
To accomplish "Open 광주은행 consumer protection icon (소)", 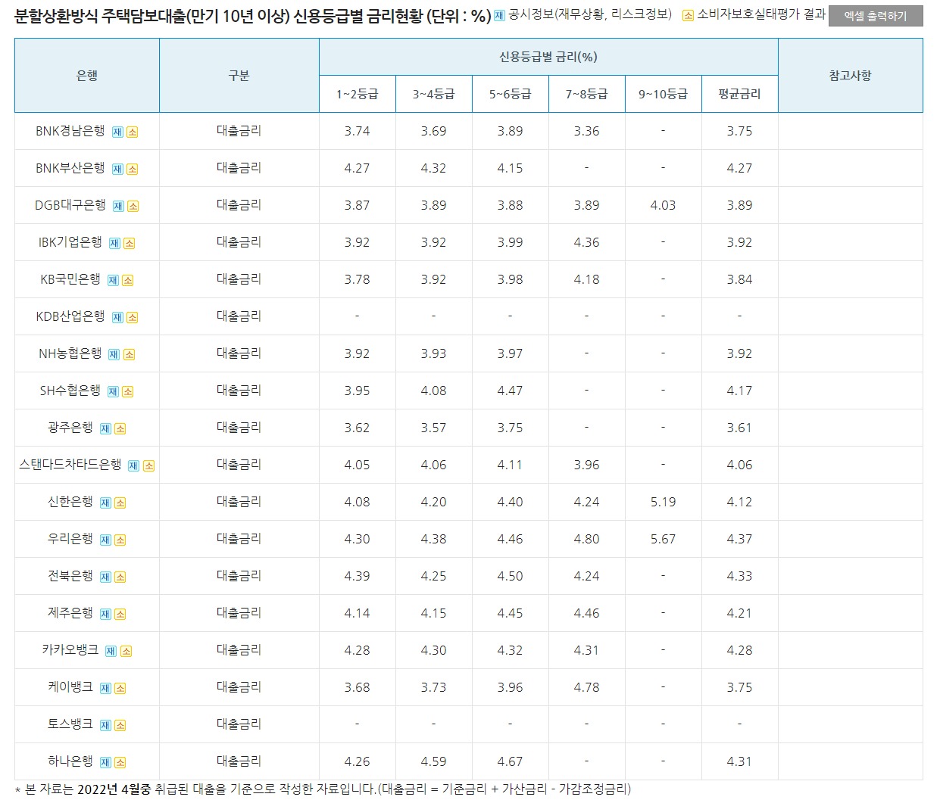I will coord(120,428).
